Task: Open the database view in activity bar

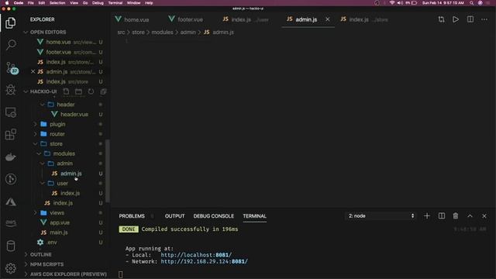Action: pos(11,246)
